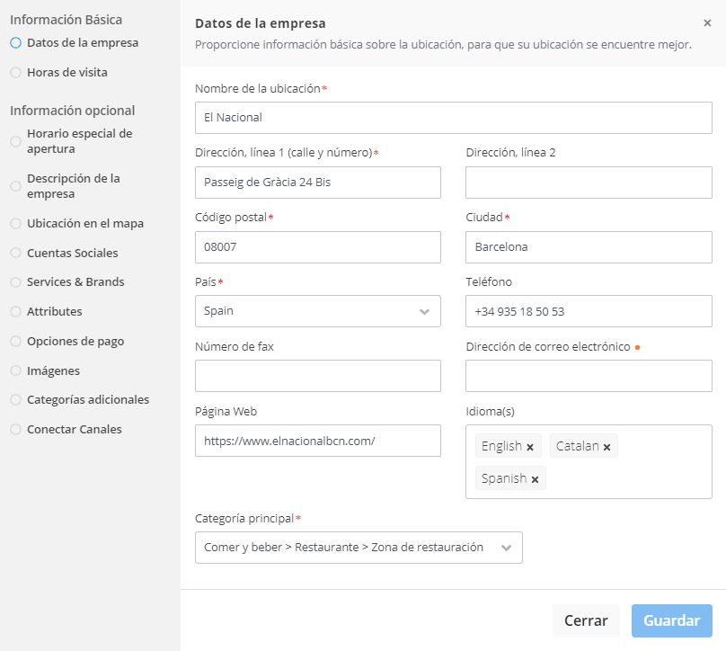Close the Datos de la empresa dialog
This screenshot has width=726, height=651.
[x=707, y=23]
